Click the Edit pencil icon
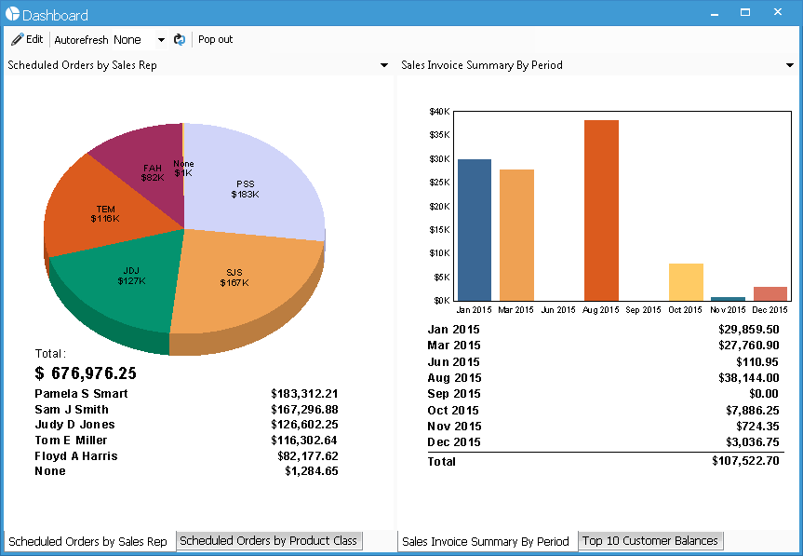The height and width of the screenshot is (556, 803). 17,40
